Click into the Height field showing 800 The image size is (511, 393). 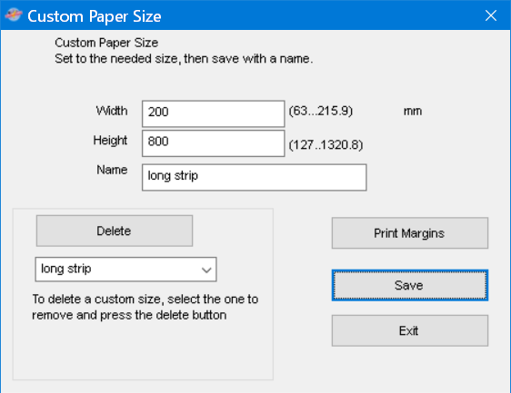pyautogui.click(x=214, y=143)
